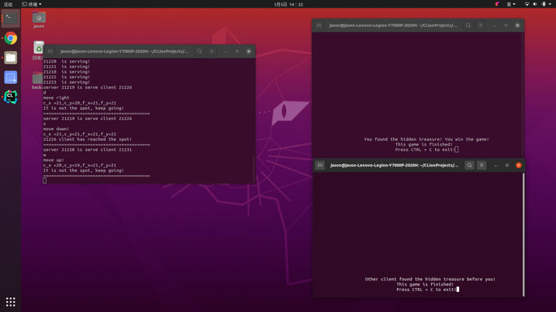556x312 pixels.
Task: Open the Files manager in the dock
Action: click(11, 57)
